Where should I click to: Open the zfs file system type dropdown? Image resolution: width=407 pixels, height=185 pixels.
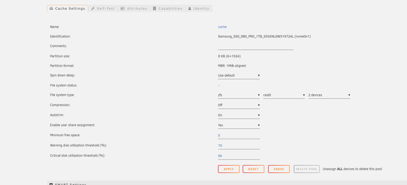[x=239, y=95]
